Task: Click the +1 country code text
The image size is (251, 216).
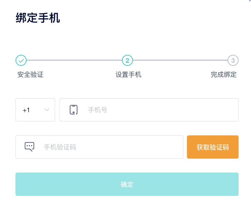Action: pyautogui.click(x=26, y=110)
